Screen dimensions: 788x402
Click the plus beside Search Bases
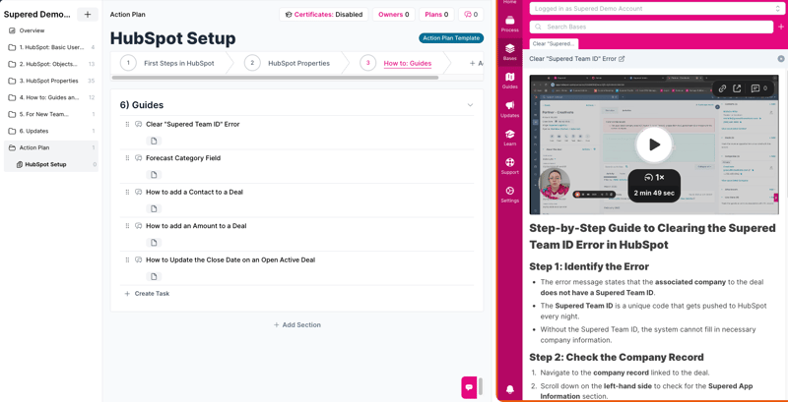780,27
